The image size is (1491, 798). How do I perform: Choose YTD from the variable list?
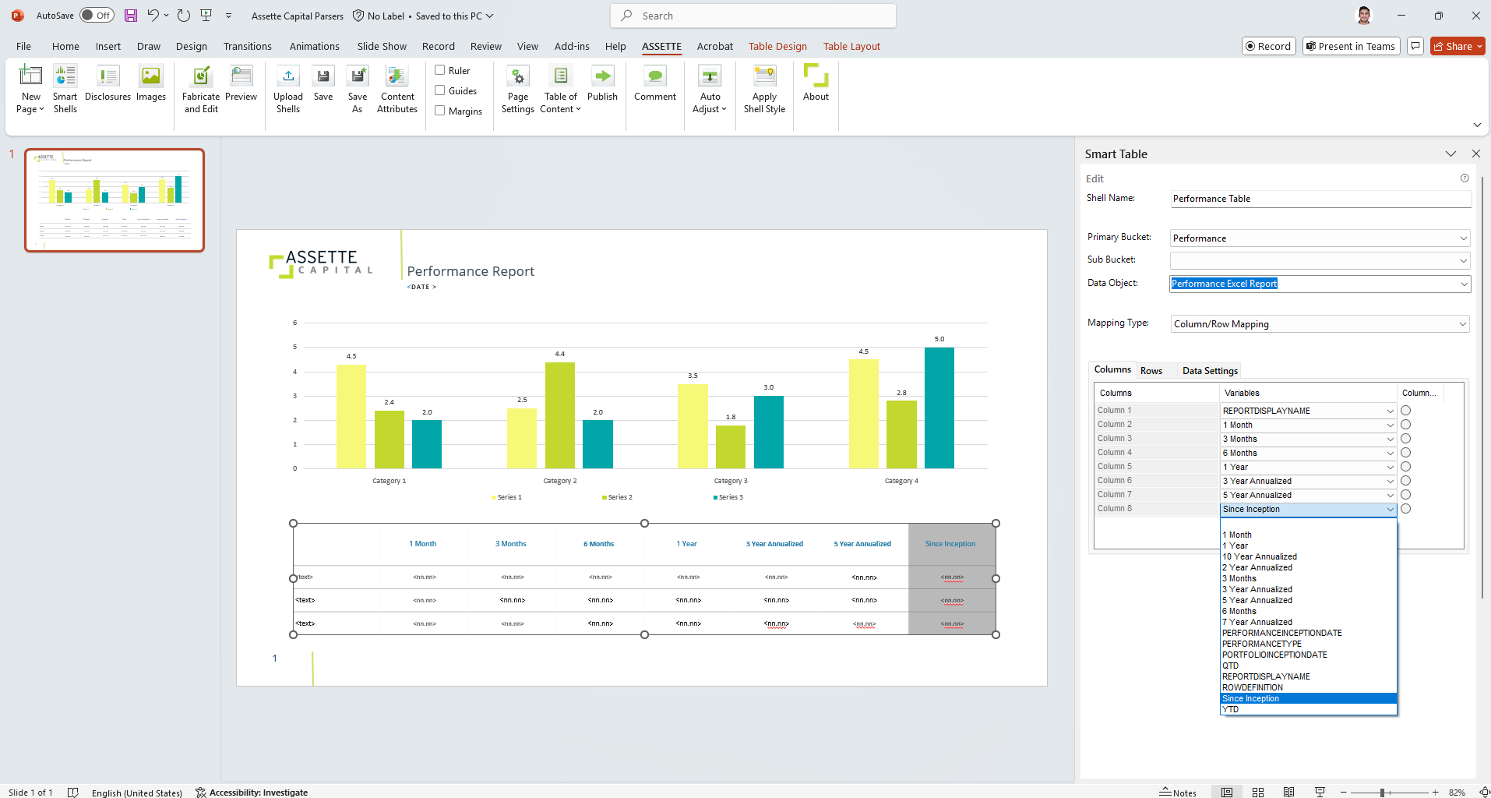1308,709
